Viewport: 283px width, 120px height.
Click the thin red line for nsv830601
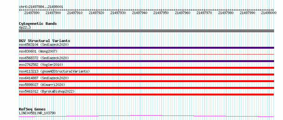click(x=146, y=54)
